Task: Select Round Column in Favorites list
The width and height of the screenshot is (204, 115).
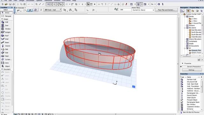Action: point(192,95)
